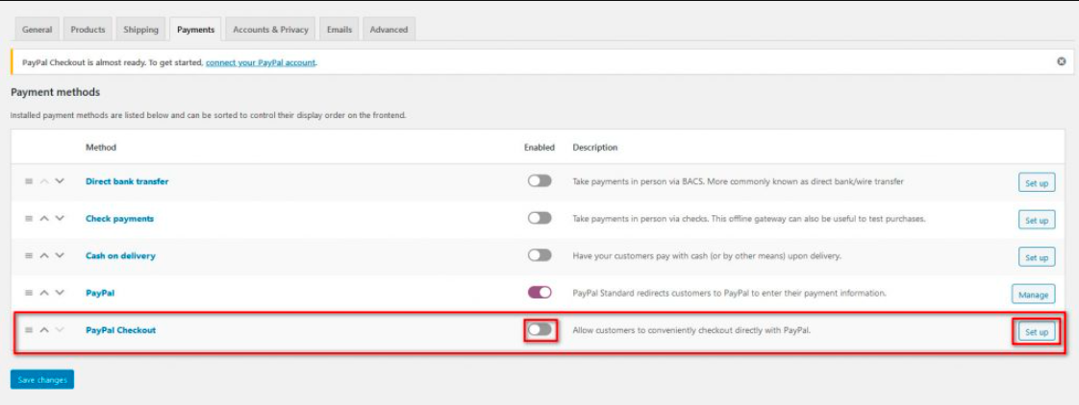Follow the connect your PayPal account link
The width and height of the screenshot is (1079, 405).
point(261,62)
